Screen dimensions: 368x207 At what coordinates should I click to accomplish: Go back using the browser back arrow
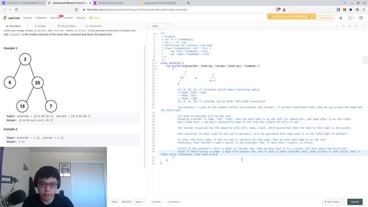click(x=4, y=10)
